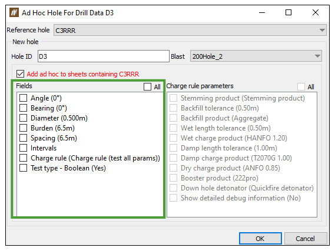Enable the Spacing (6.5m) checkbox
The width and height of the screenshot is (335, 251).
(23, 138)
